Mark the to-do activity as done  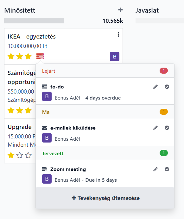click(167, 87)
